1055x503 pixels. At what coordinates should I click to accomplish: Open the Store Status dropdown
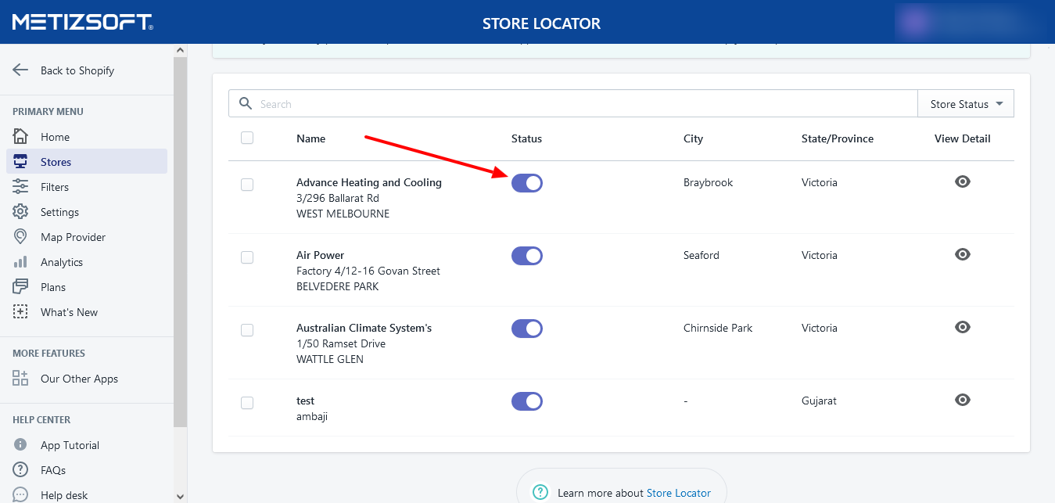click(x=965, y=104)
